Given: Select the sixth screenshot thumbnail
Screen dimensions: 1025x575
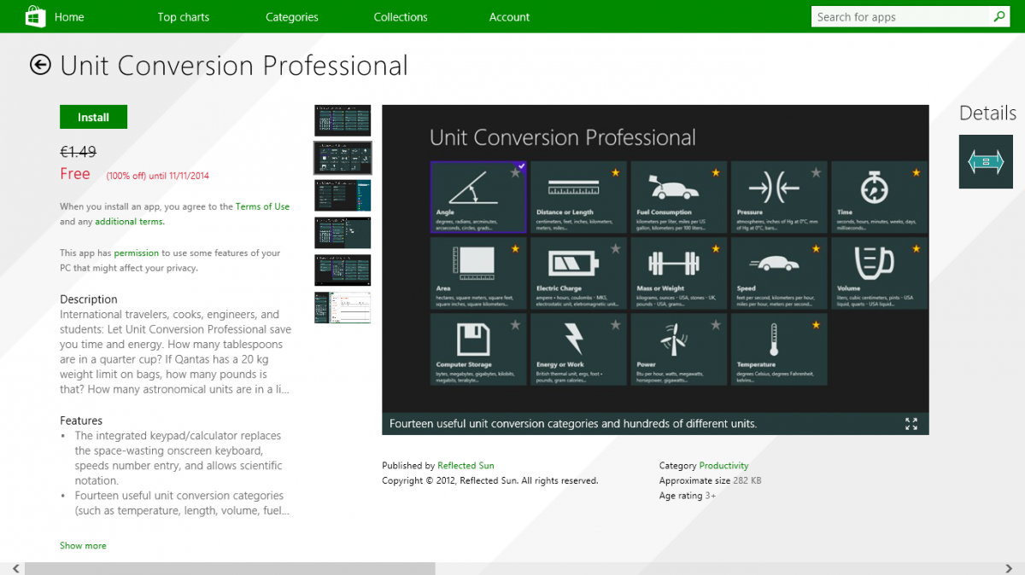Looking at the screenshot, I should pyautogui.click(x=343, y=308).
